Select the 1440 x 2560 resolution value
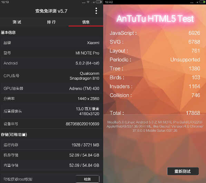Viewport: 206px width, 183px height. point(88,99)
